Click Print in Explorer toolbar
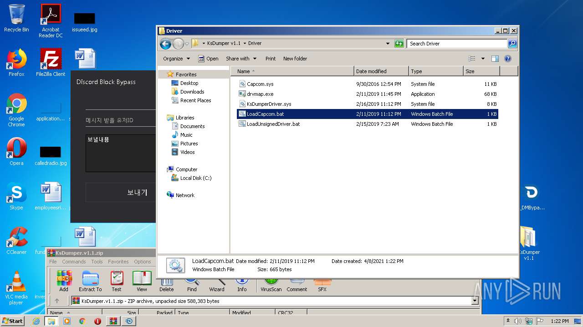The height and width of the screenshot is (327, 583). [271, 59]
